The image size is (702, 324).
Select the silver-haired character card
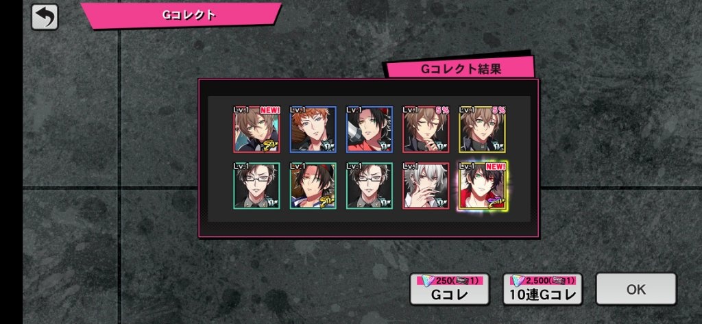click(426, 186)
